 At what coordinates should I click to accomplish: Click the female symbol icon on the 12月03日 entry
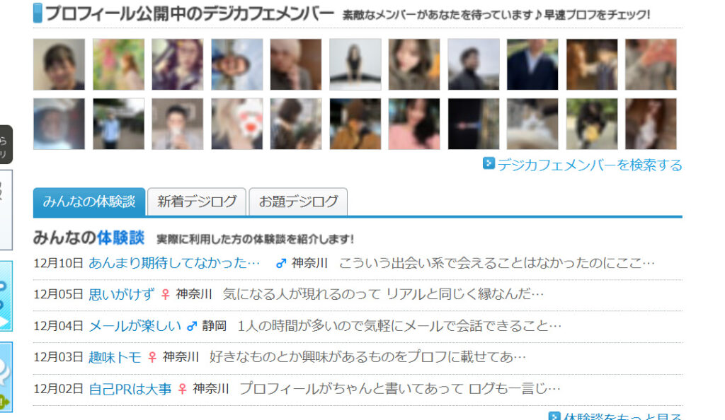(x=152, y=357)
